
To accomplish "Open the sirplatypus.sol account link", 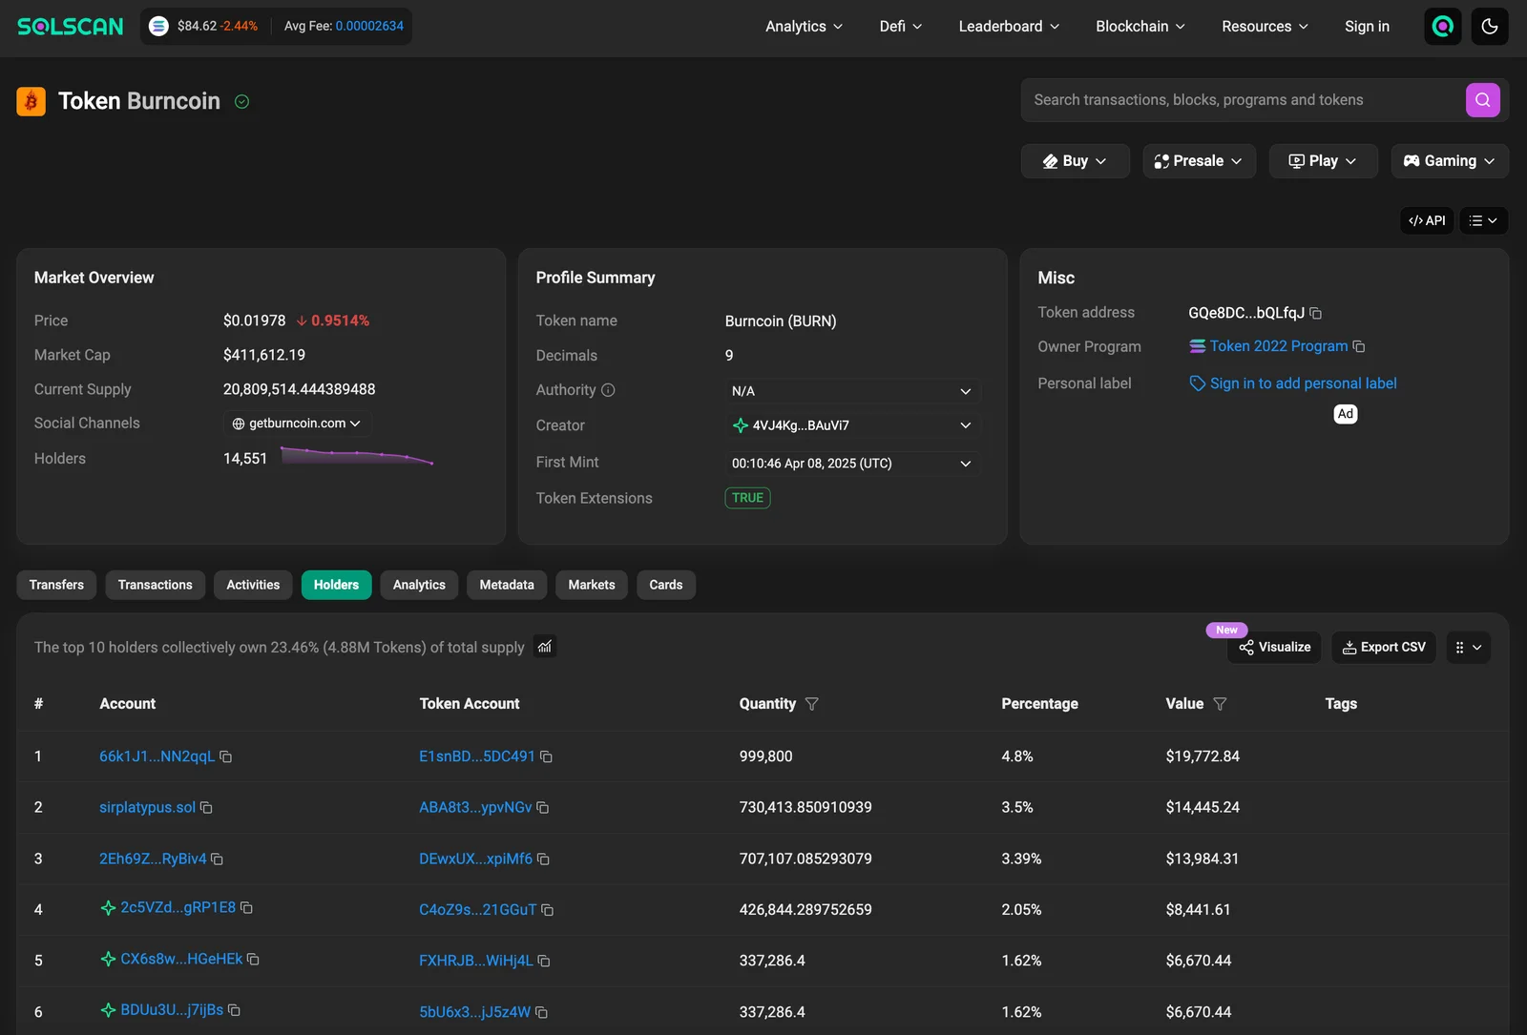I will click(x=147, y=808).
